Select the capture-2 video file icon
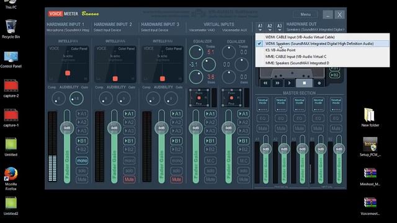The width and height of the screenshot is (397, 223). click(x=11, y=89)
